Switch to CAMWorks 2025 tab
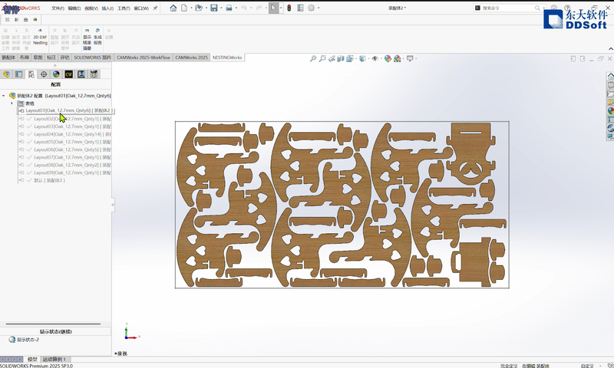This screenshot has width=614, height=368. click(x=191, y=58)
